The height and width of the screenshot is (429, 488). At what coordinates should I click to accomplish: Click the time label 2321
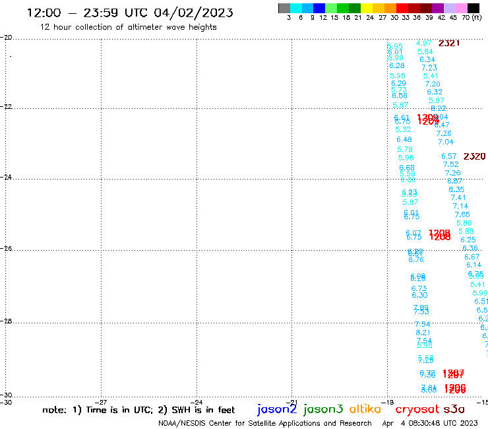click(449, 44)
